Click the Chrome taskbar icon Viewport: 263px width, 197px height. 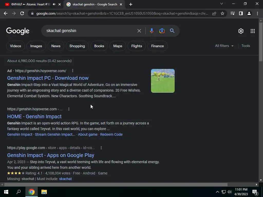tap(31, 192)
